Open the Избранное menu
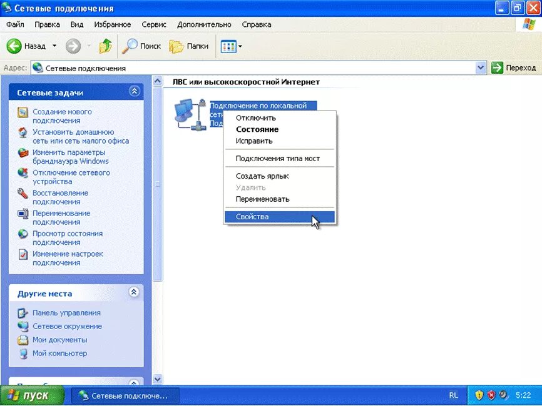The image size is (542, 406). [112, 24]
